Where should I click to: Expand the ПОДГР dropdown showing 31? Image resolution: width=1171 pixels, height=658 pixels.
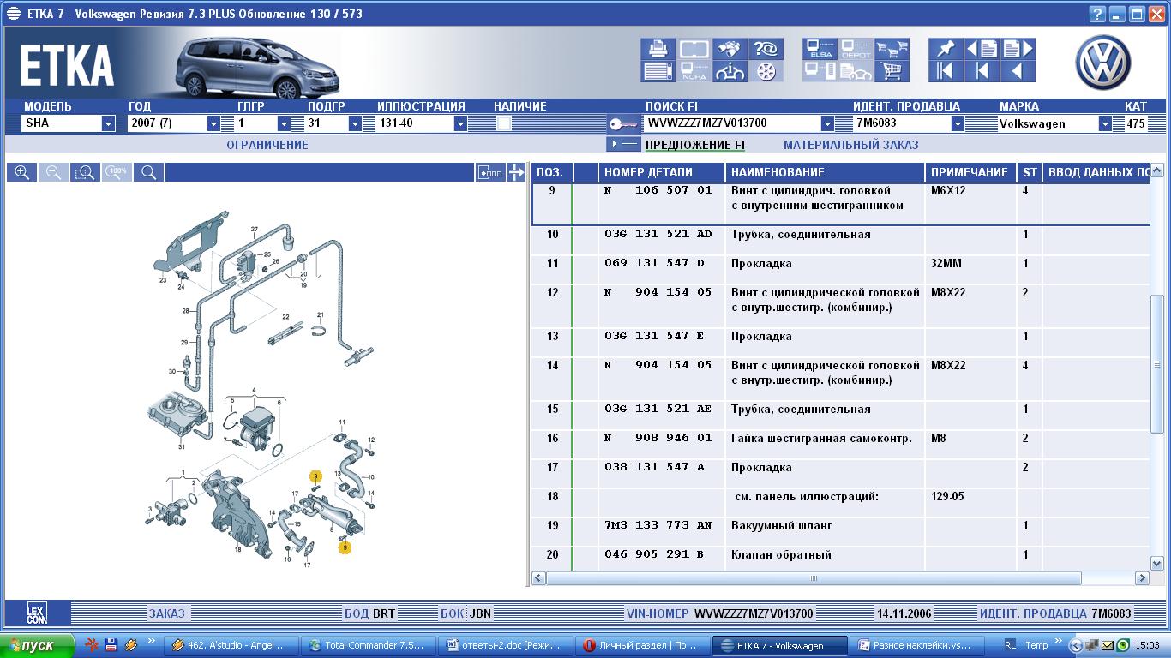(355, 123)
